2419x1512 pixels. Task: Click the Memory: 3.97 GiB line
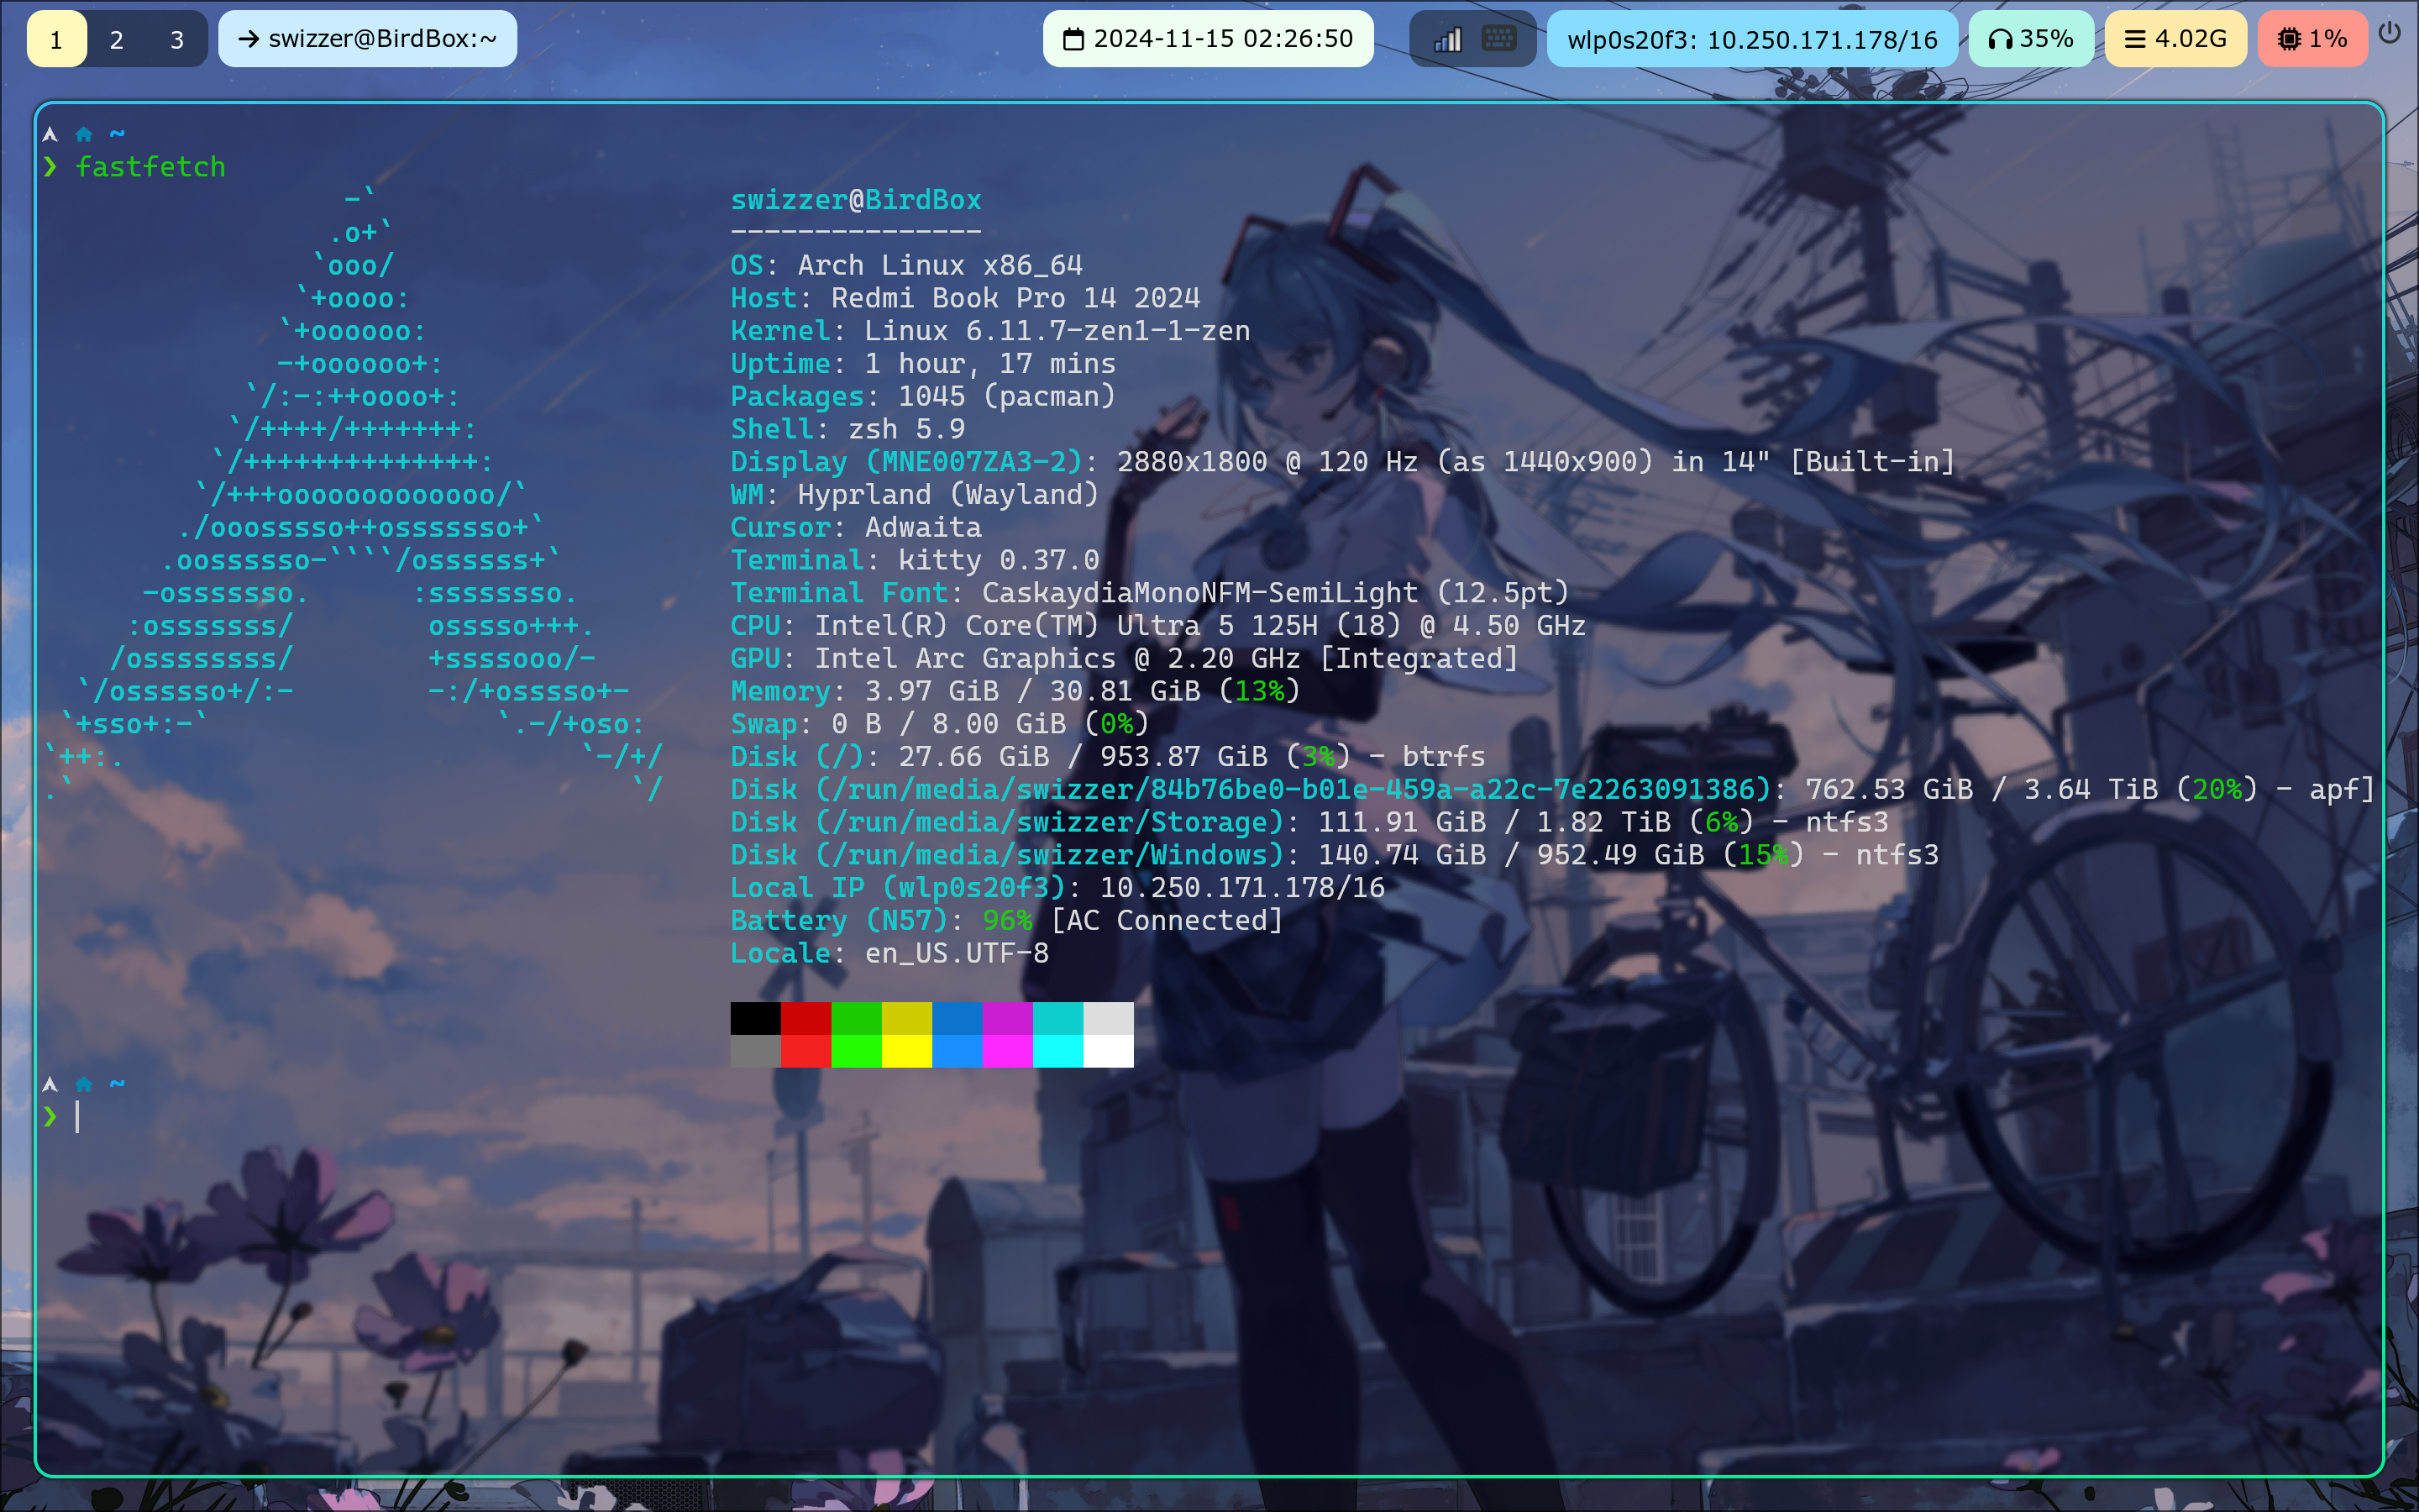point(1015,691)
